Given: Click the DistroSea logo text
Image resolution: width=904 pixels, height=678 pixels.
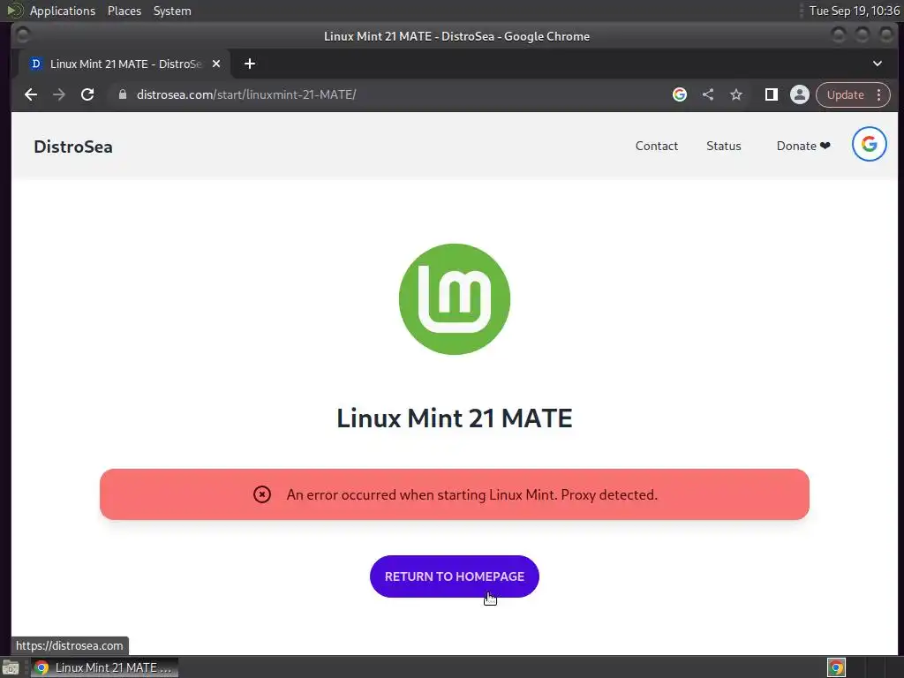Looking at the screenshot, I should 73,147.
